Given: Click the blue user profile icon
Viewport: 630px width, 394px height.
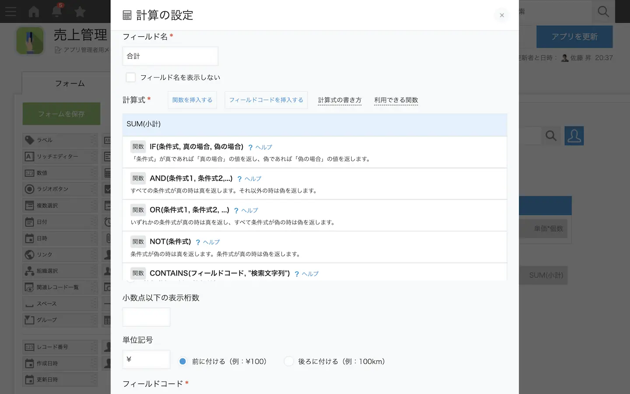Looking at the screenshot, I should pyautogui.click(x=574, y=136).
